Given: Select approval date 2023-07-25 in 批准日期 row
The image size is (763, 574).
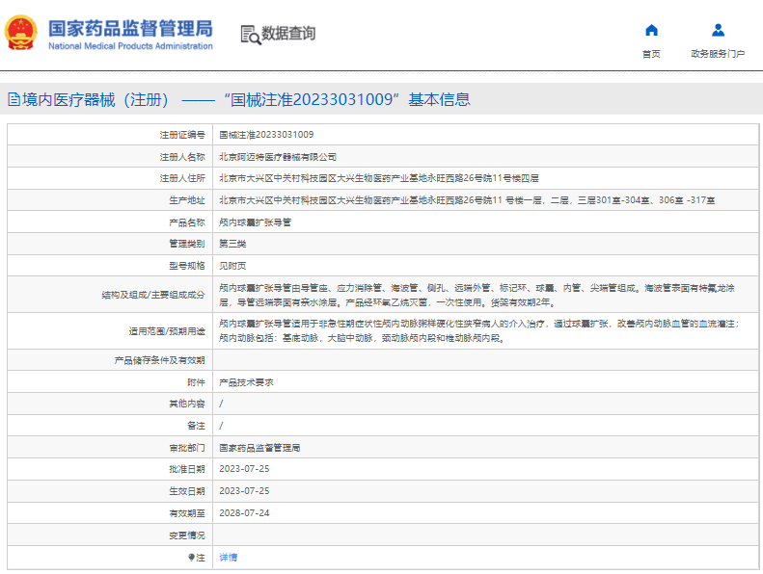Looking at the screenshot, I should (x=244, y=469).
